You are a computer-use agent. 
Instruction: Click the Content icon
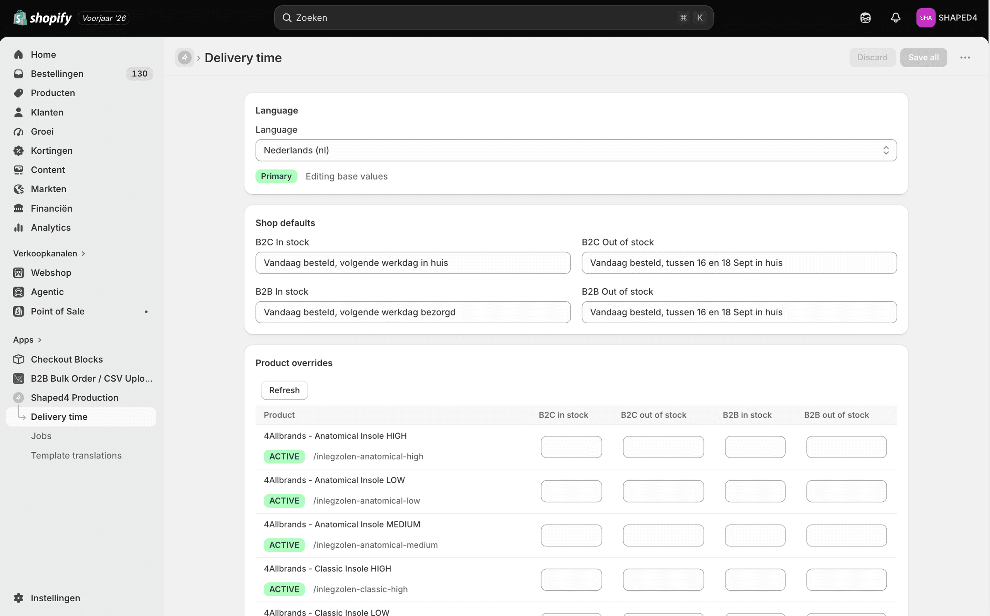18,170
